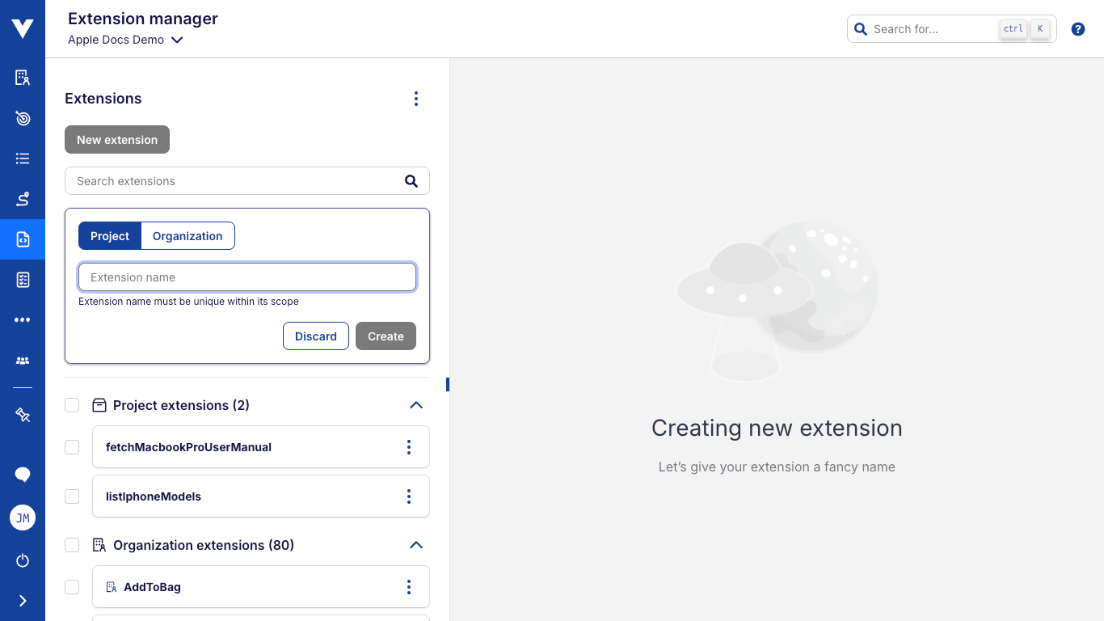Select the workflow path icon in the sidebar
Screen dimensions: 1104x621
coord(22,199)
